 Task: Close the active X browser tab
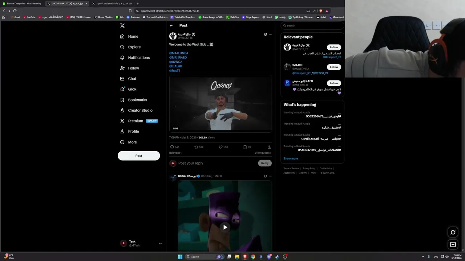click(86, 4)
